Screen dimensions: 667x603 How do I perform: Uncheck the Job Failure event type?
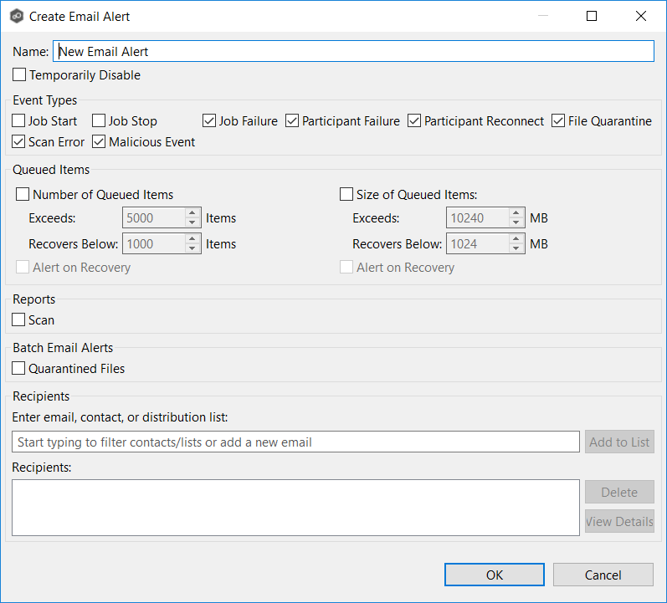[x=209, y=121]
